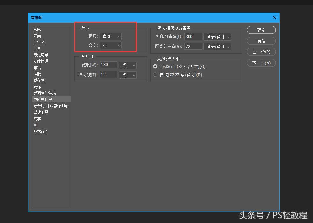Switch to the 性能 preferences section
The image size is (313, 223).
pyautogui.click(x=37, y=74)
